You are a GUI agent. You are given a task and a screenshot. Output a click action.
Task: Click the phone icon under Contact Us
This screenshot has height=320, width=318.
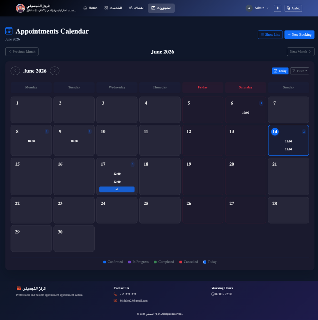coord(115,294)
